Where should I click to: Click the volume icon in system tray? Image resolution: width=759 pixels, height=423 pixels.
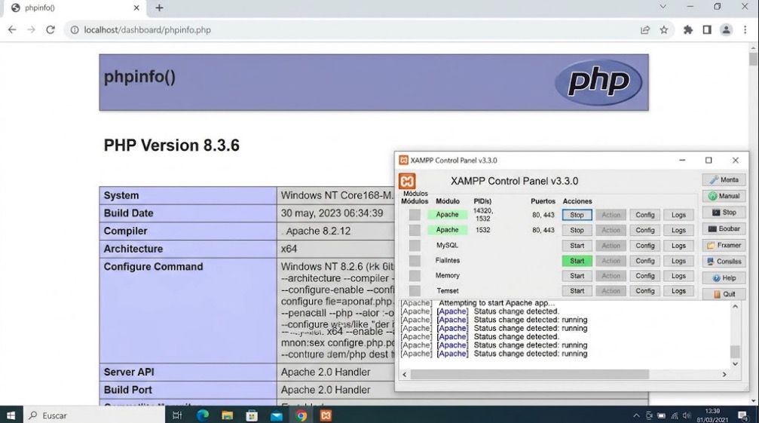(687, 415)
